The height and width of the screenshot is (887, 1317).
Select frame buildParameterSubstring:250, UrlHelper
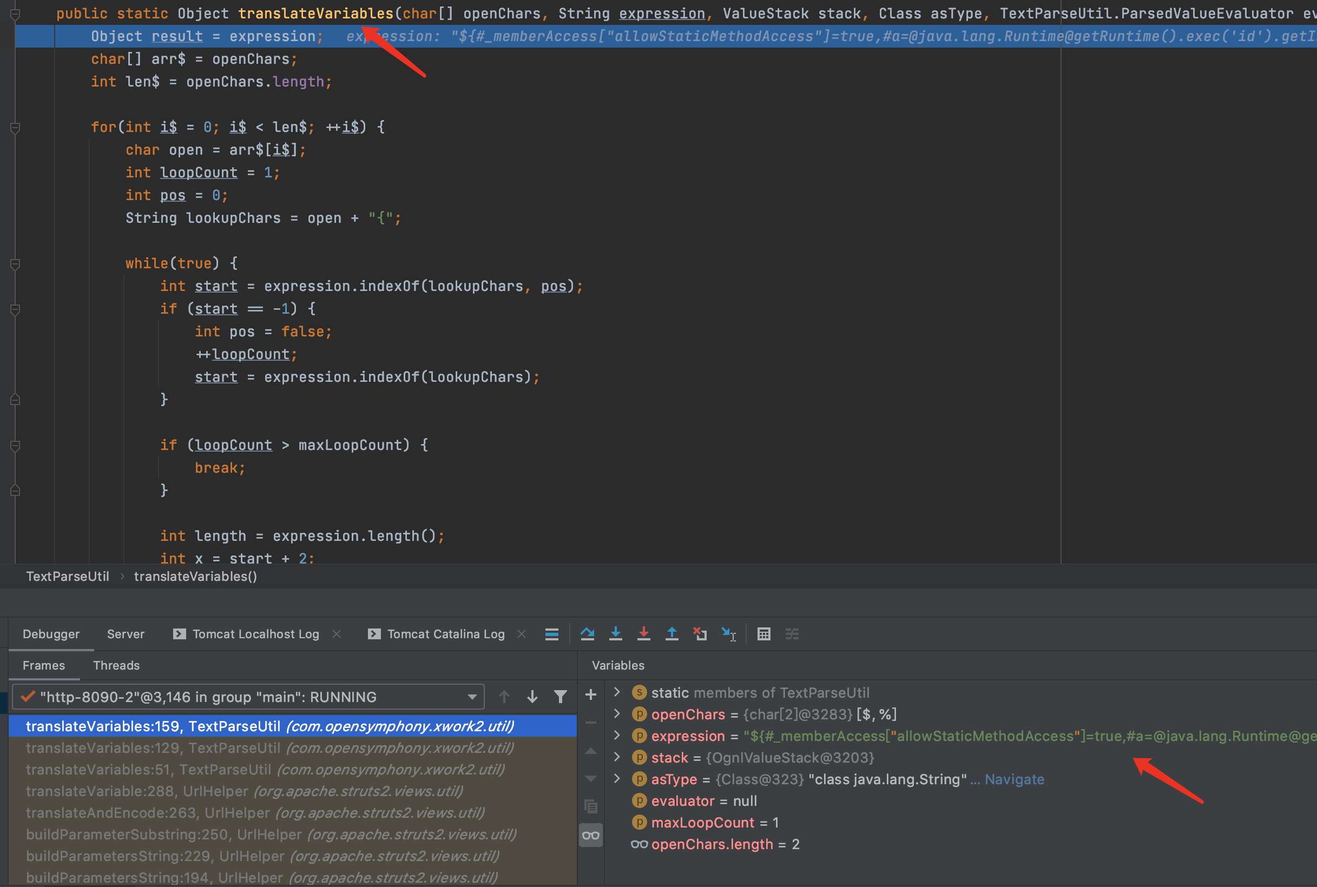[293, 835]
